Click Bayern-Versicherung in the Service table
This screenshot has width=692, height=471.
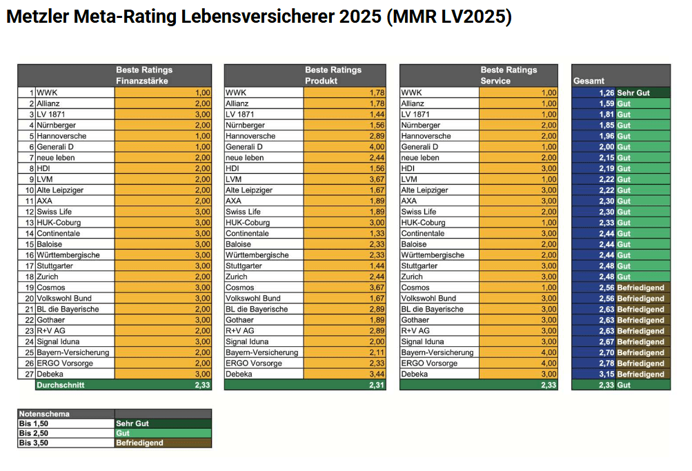pos(437,352)
